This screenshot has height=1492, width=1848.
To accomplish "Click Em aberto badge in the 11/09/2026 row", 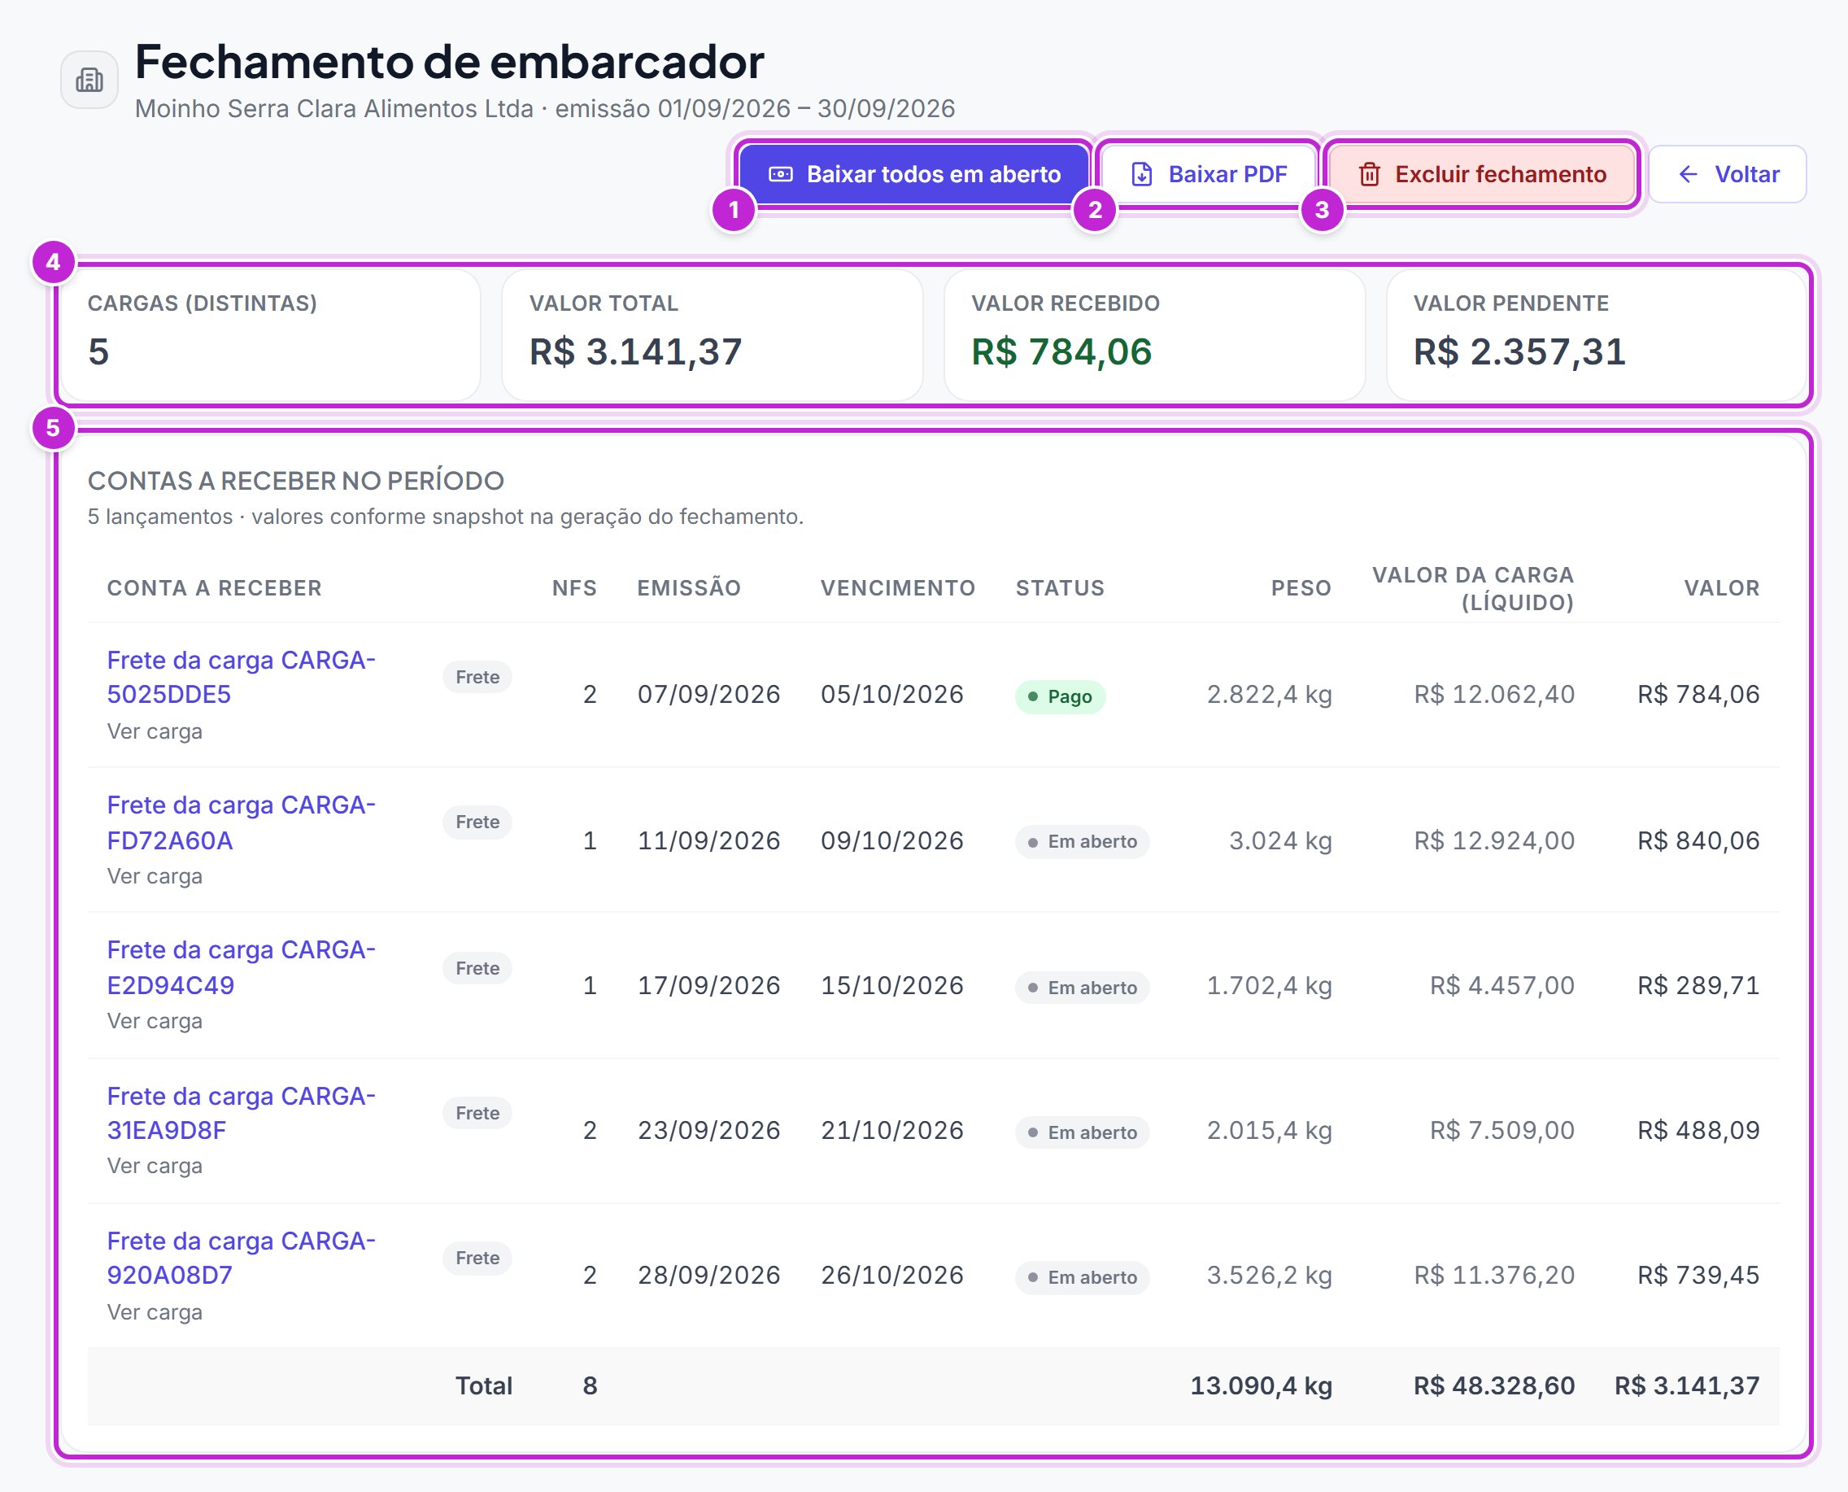I will pos(1083,841).
